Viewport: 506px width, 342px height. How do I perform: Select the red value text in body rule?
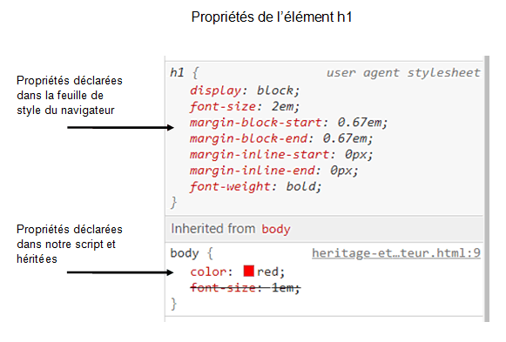point(267,272)
